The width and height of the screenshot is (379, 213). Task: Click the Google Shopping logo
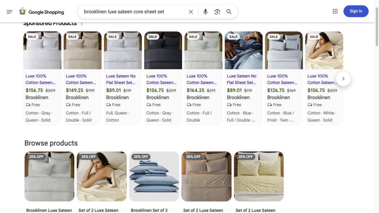pyautogui.click(x=41, y=12)
